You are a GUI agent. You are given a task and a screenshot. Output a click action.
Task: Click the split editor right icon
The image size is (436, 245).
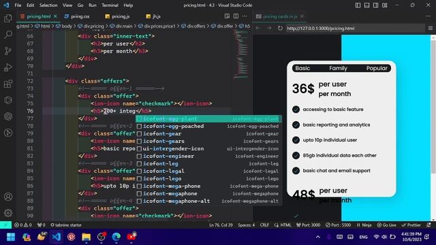(236, 16)
